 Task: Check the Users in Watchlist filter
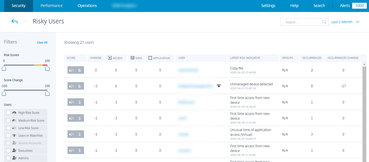point(8,136)
